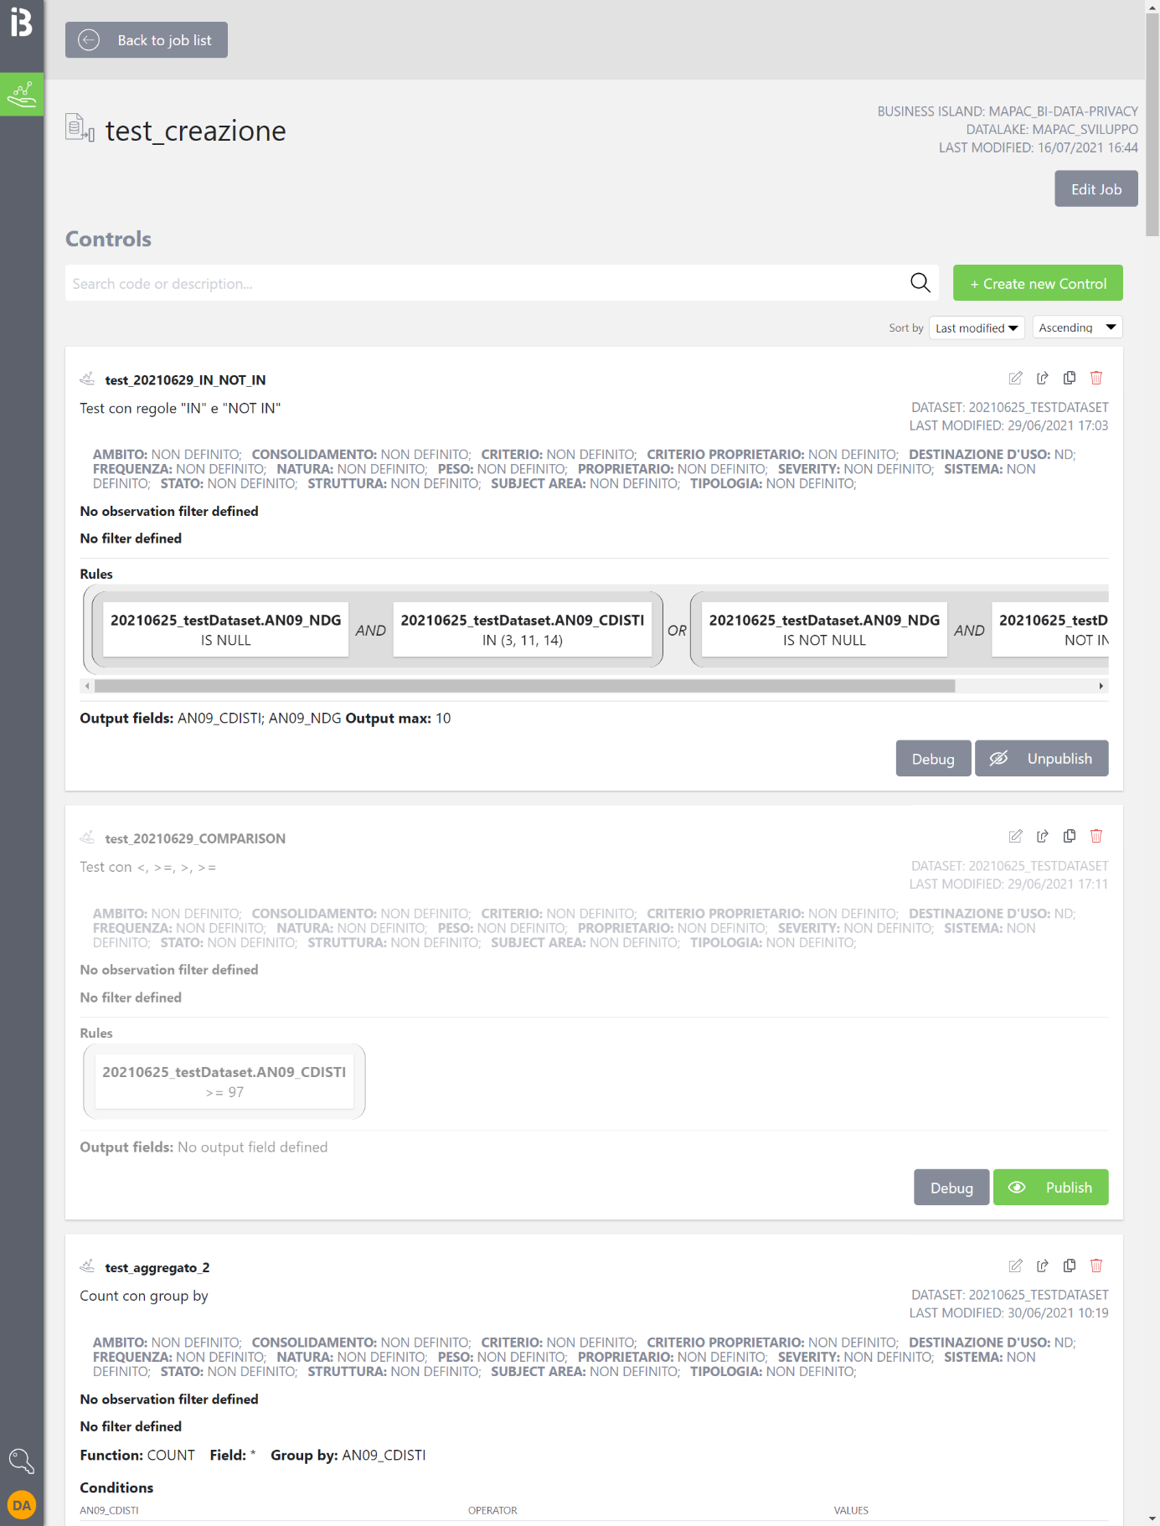Viewport: 1160px width, 1526px height.
Task: Open the Last modified sort dropdown
Action: click(977, 328)
